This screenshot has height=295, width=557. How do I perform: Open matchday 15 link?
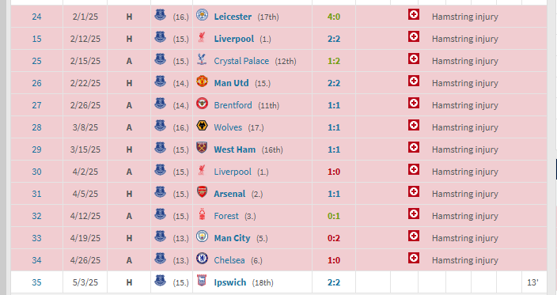click(x=36, y=39)
